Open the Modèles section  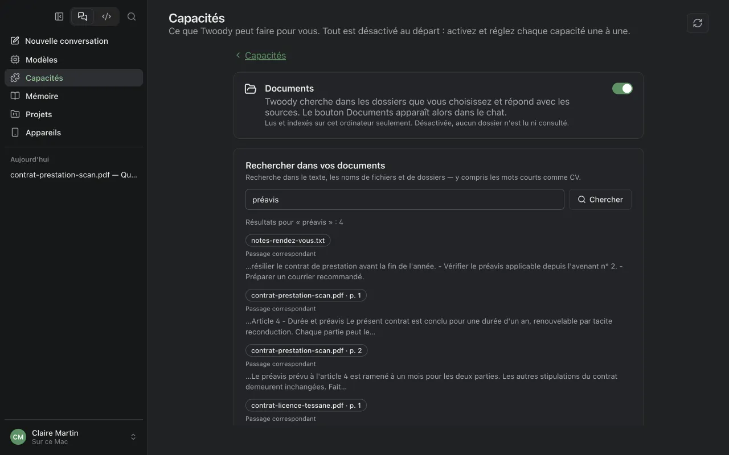tap(73, 60)
